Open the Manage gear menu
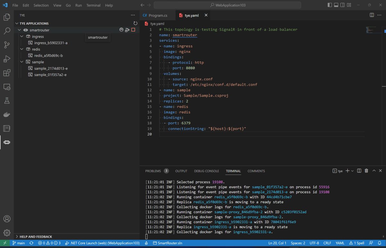The width and height of the screenshot is (386, 248). 7,233
